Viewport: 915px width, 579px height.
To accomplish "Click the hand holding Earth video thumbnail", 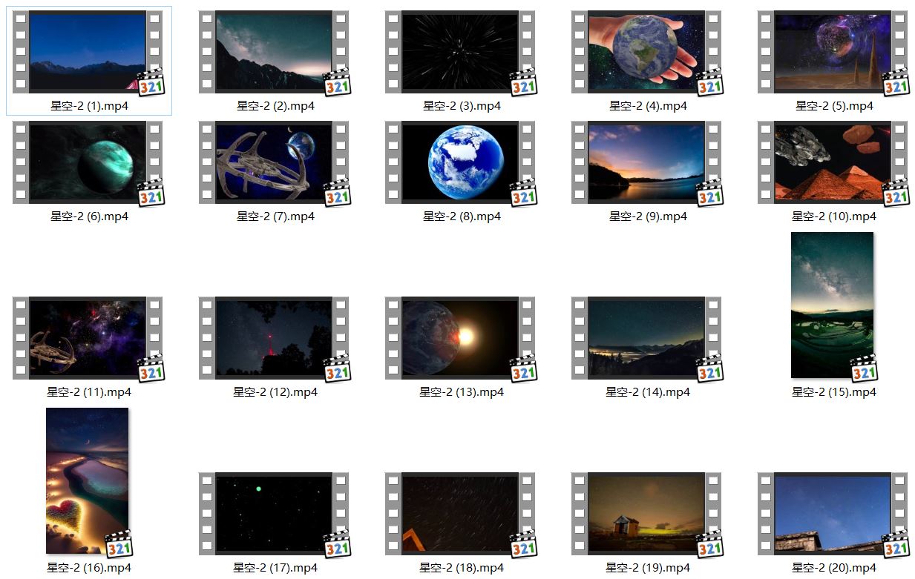I will (646, 52).
